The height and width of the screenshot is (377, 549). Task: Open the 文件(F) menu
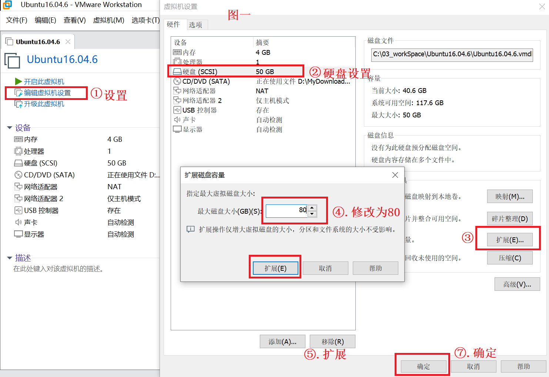tap(17, 20)
